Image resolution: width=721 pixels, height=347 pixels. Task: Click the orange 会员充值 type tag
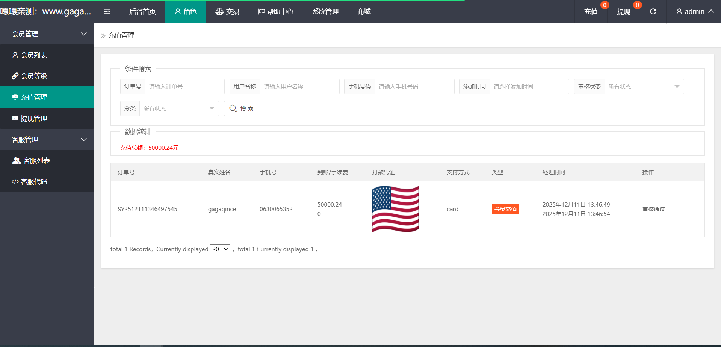click(505, 209)
